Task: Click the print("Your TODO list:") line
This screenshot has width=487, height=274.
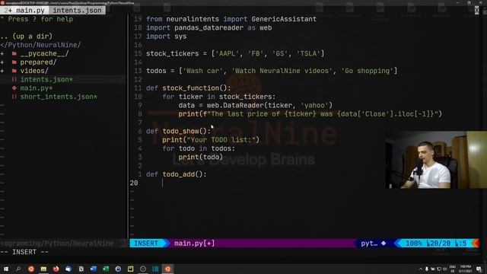Action: tap(211, 140)
